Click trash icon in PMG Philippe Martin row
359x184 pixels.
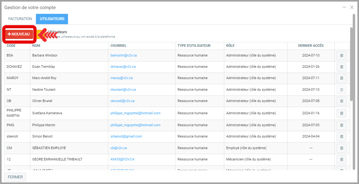(x=341, y=125)
